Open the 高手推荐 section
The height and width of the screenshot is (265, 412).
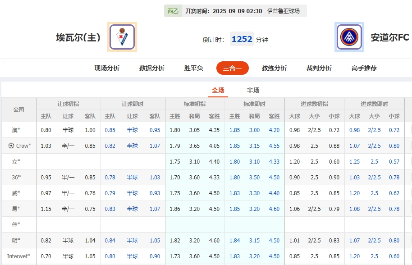pyautogui.click(x=364, y=68)
